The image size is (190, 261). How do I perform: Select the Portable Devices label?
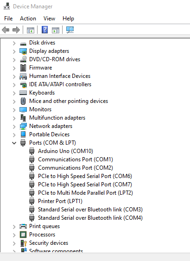pos(49,134)
